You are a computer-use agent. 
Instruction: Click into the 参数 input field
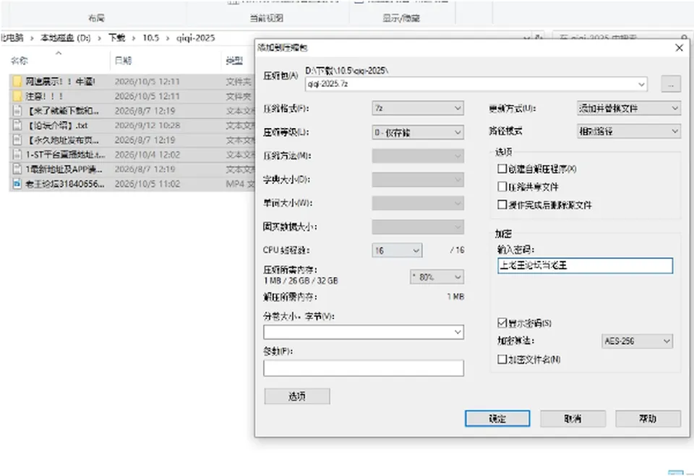364,368
